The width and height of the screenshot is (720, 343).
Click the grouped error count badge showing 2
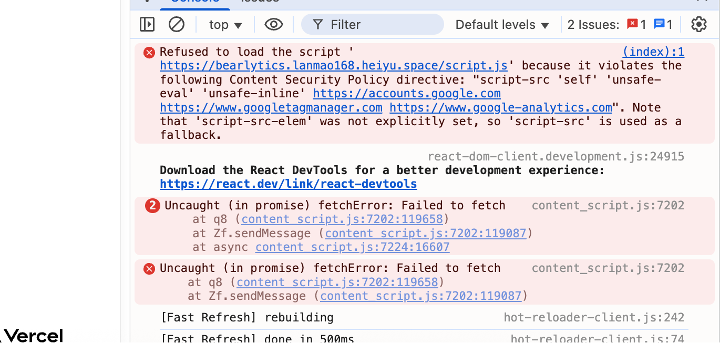pyautogui.click(x=152, y=206)
